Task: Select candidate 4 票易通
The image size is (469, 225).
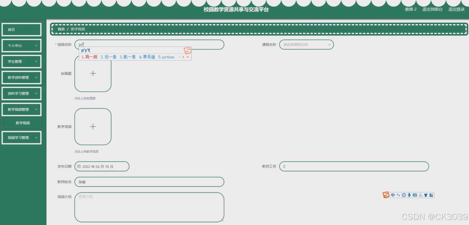Action: (x=147, y=57)
